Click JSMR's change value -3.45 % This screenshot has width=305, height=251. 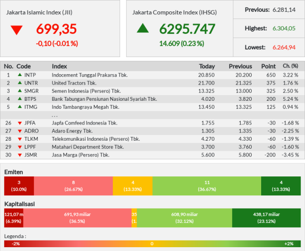[290, 155]
